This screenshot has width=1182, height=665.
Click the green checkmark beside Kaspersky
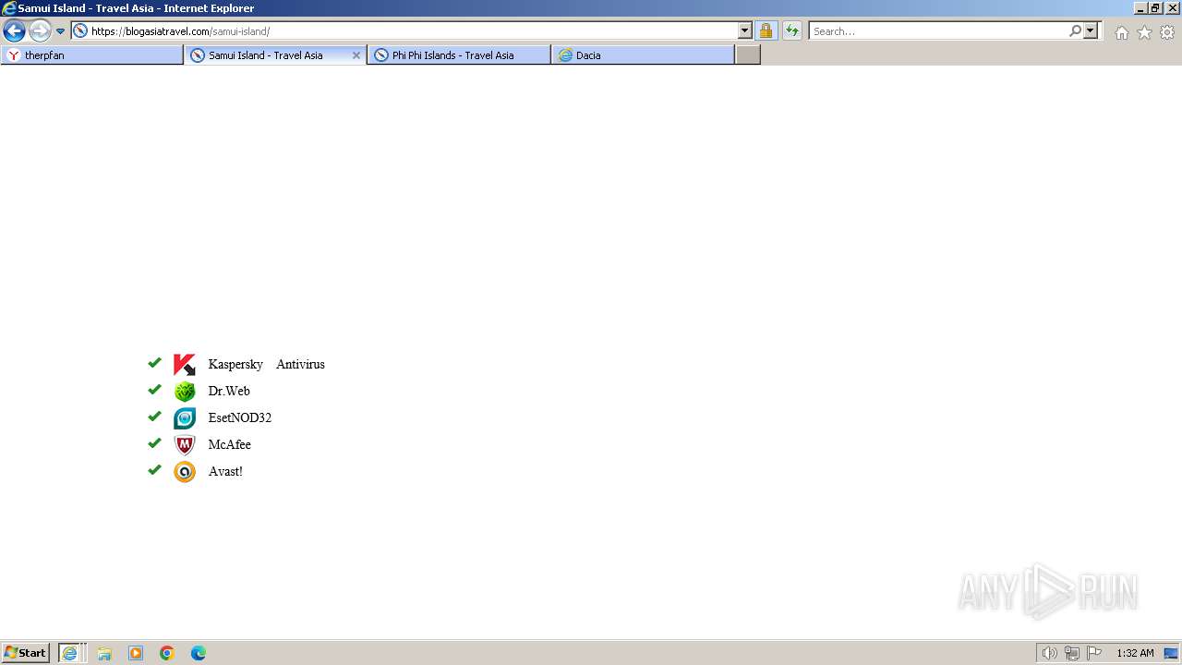tap(154, 362)
